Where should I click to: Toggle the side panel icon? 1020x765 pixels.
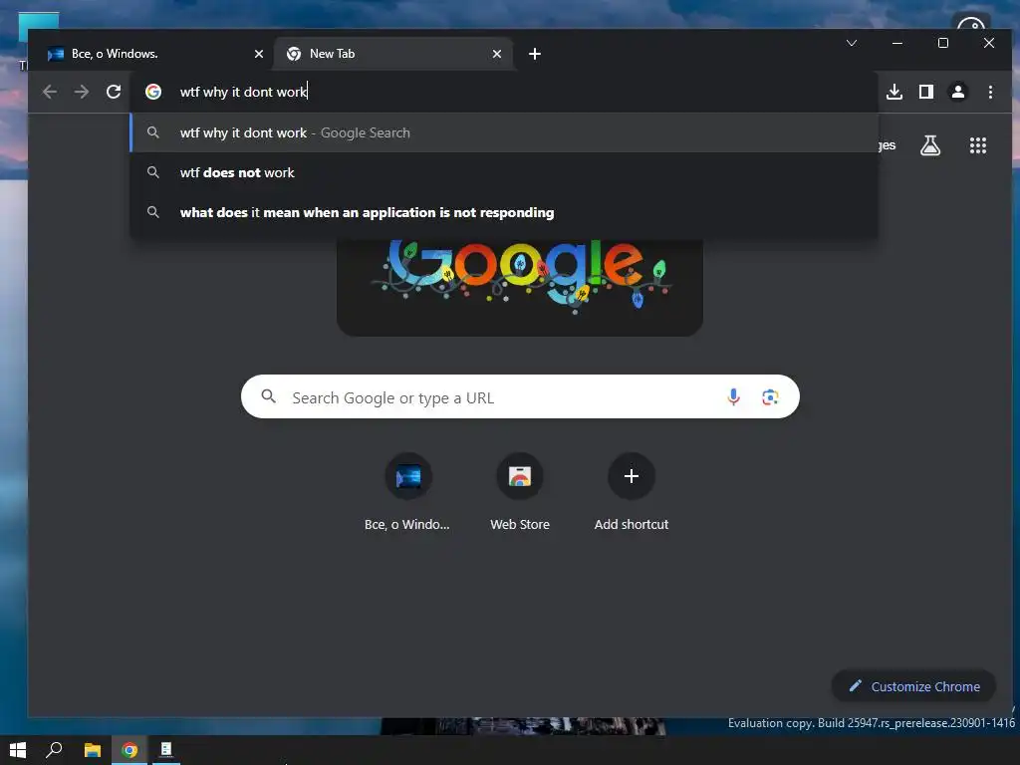click(926, 92)
